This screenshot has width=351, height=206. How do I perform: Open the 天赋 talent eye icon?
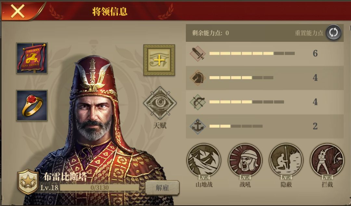coord(160,103)
